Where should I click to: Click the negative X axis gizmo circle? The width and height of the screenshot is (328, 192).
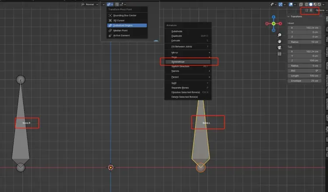[x=267, y=24]
